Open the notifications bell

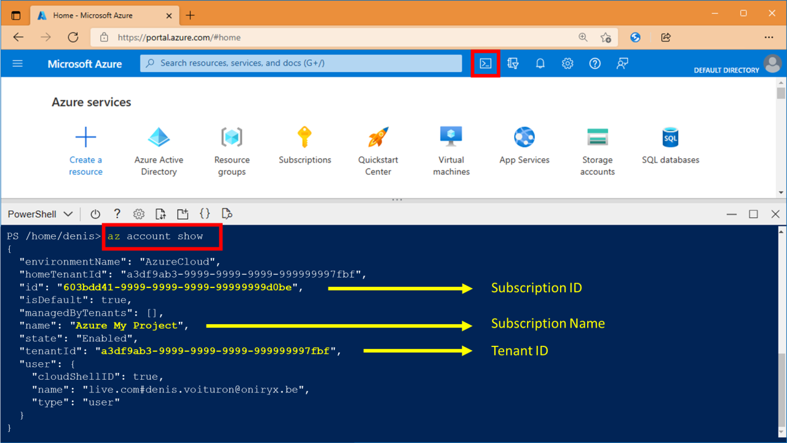pos(540,63)
